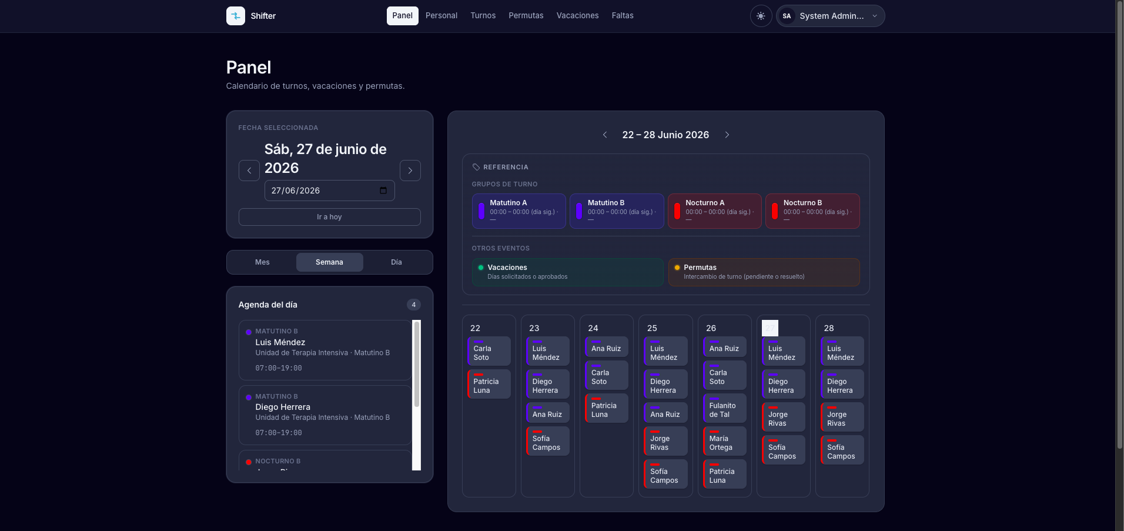
Task: Select the Semana view toggle
Action: point(329,262)
